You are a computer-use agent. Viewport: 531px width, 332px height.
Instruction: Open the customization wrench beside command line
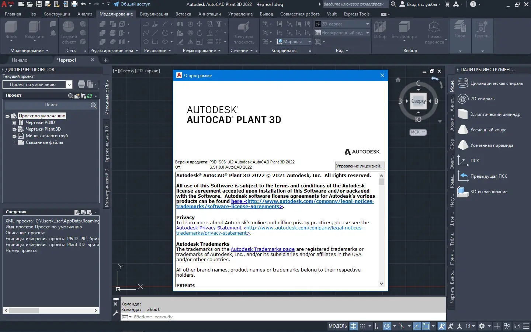point(115,313)
